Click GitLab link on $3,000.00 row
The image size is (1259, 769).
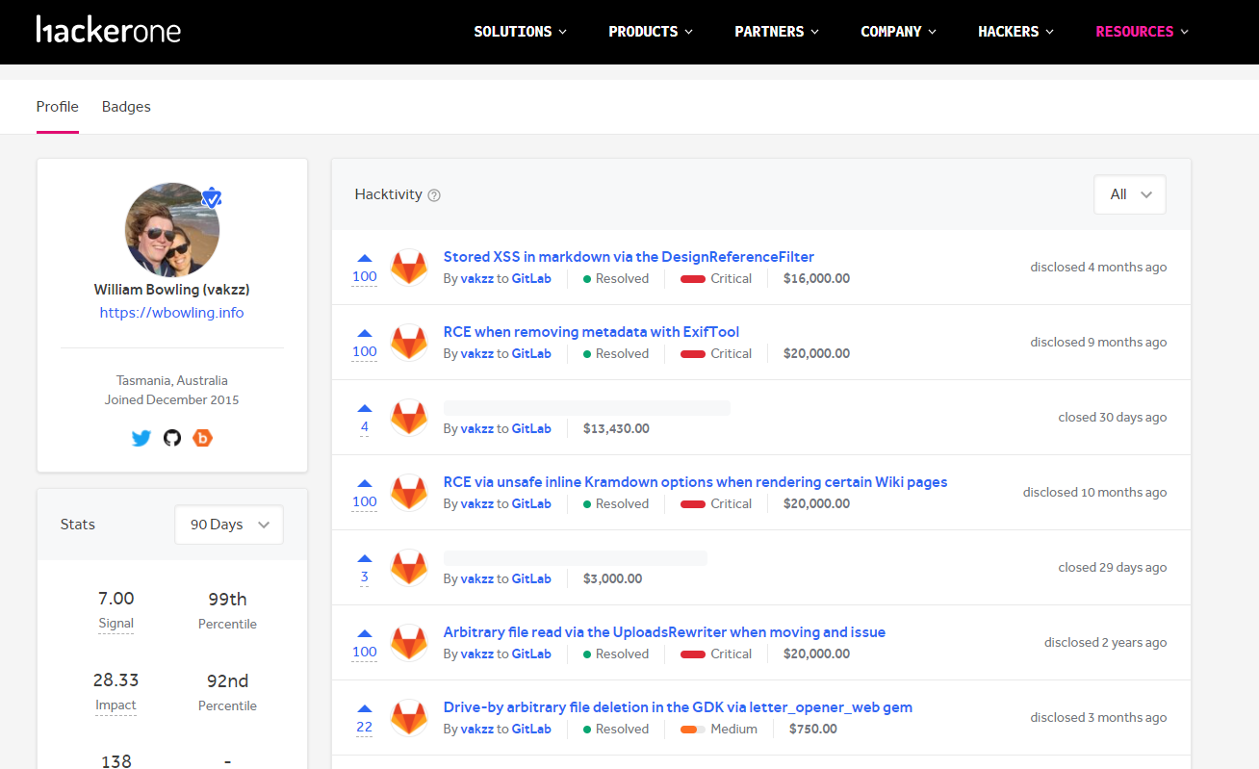[531, 579]
